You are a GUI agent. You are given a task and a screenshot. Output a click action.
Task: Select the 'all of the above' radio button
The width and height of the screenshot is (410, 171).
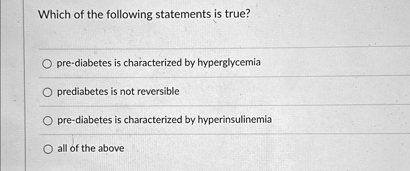click(x=47, y=149)
